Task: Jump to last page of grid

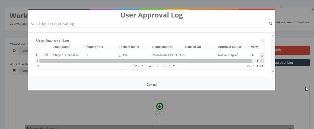Action: click(163, 66)
